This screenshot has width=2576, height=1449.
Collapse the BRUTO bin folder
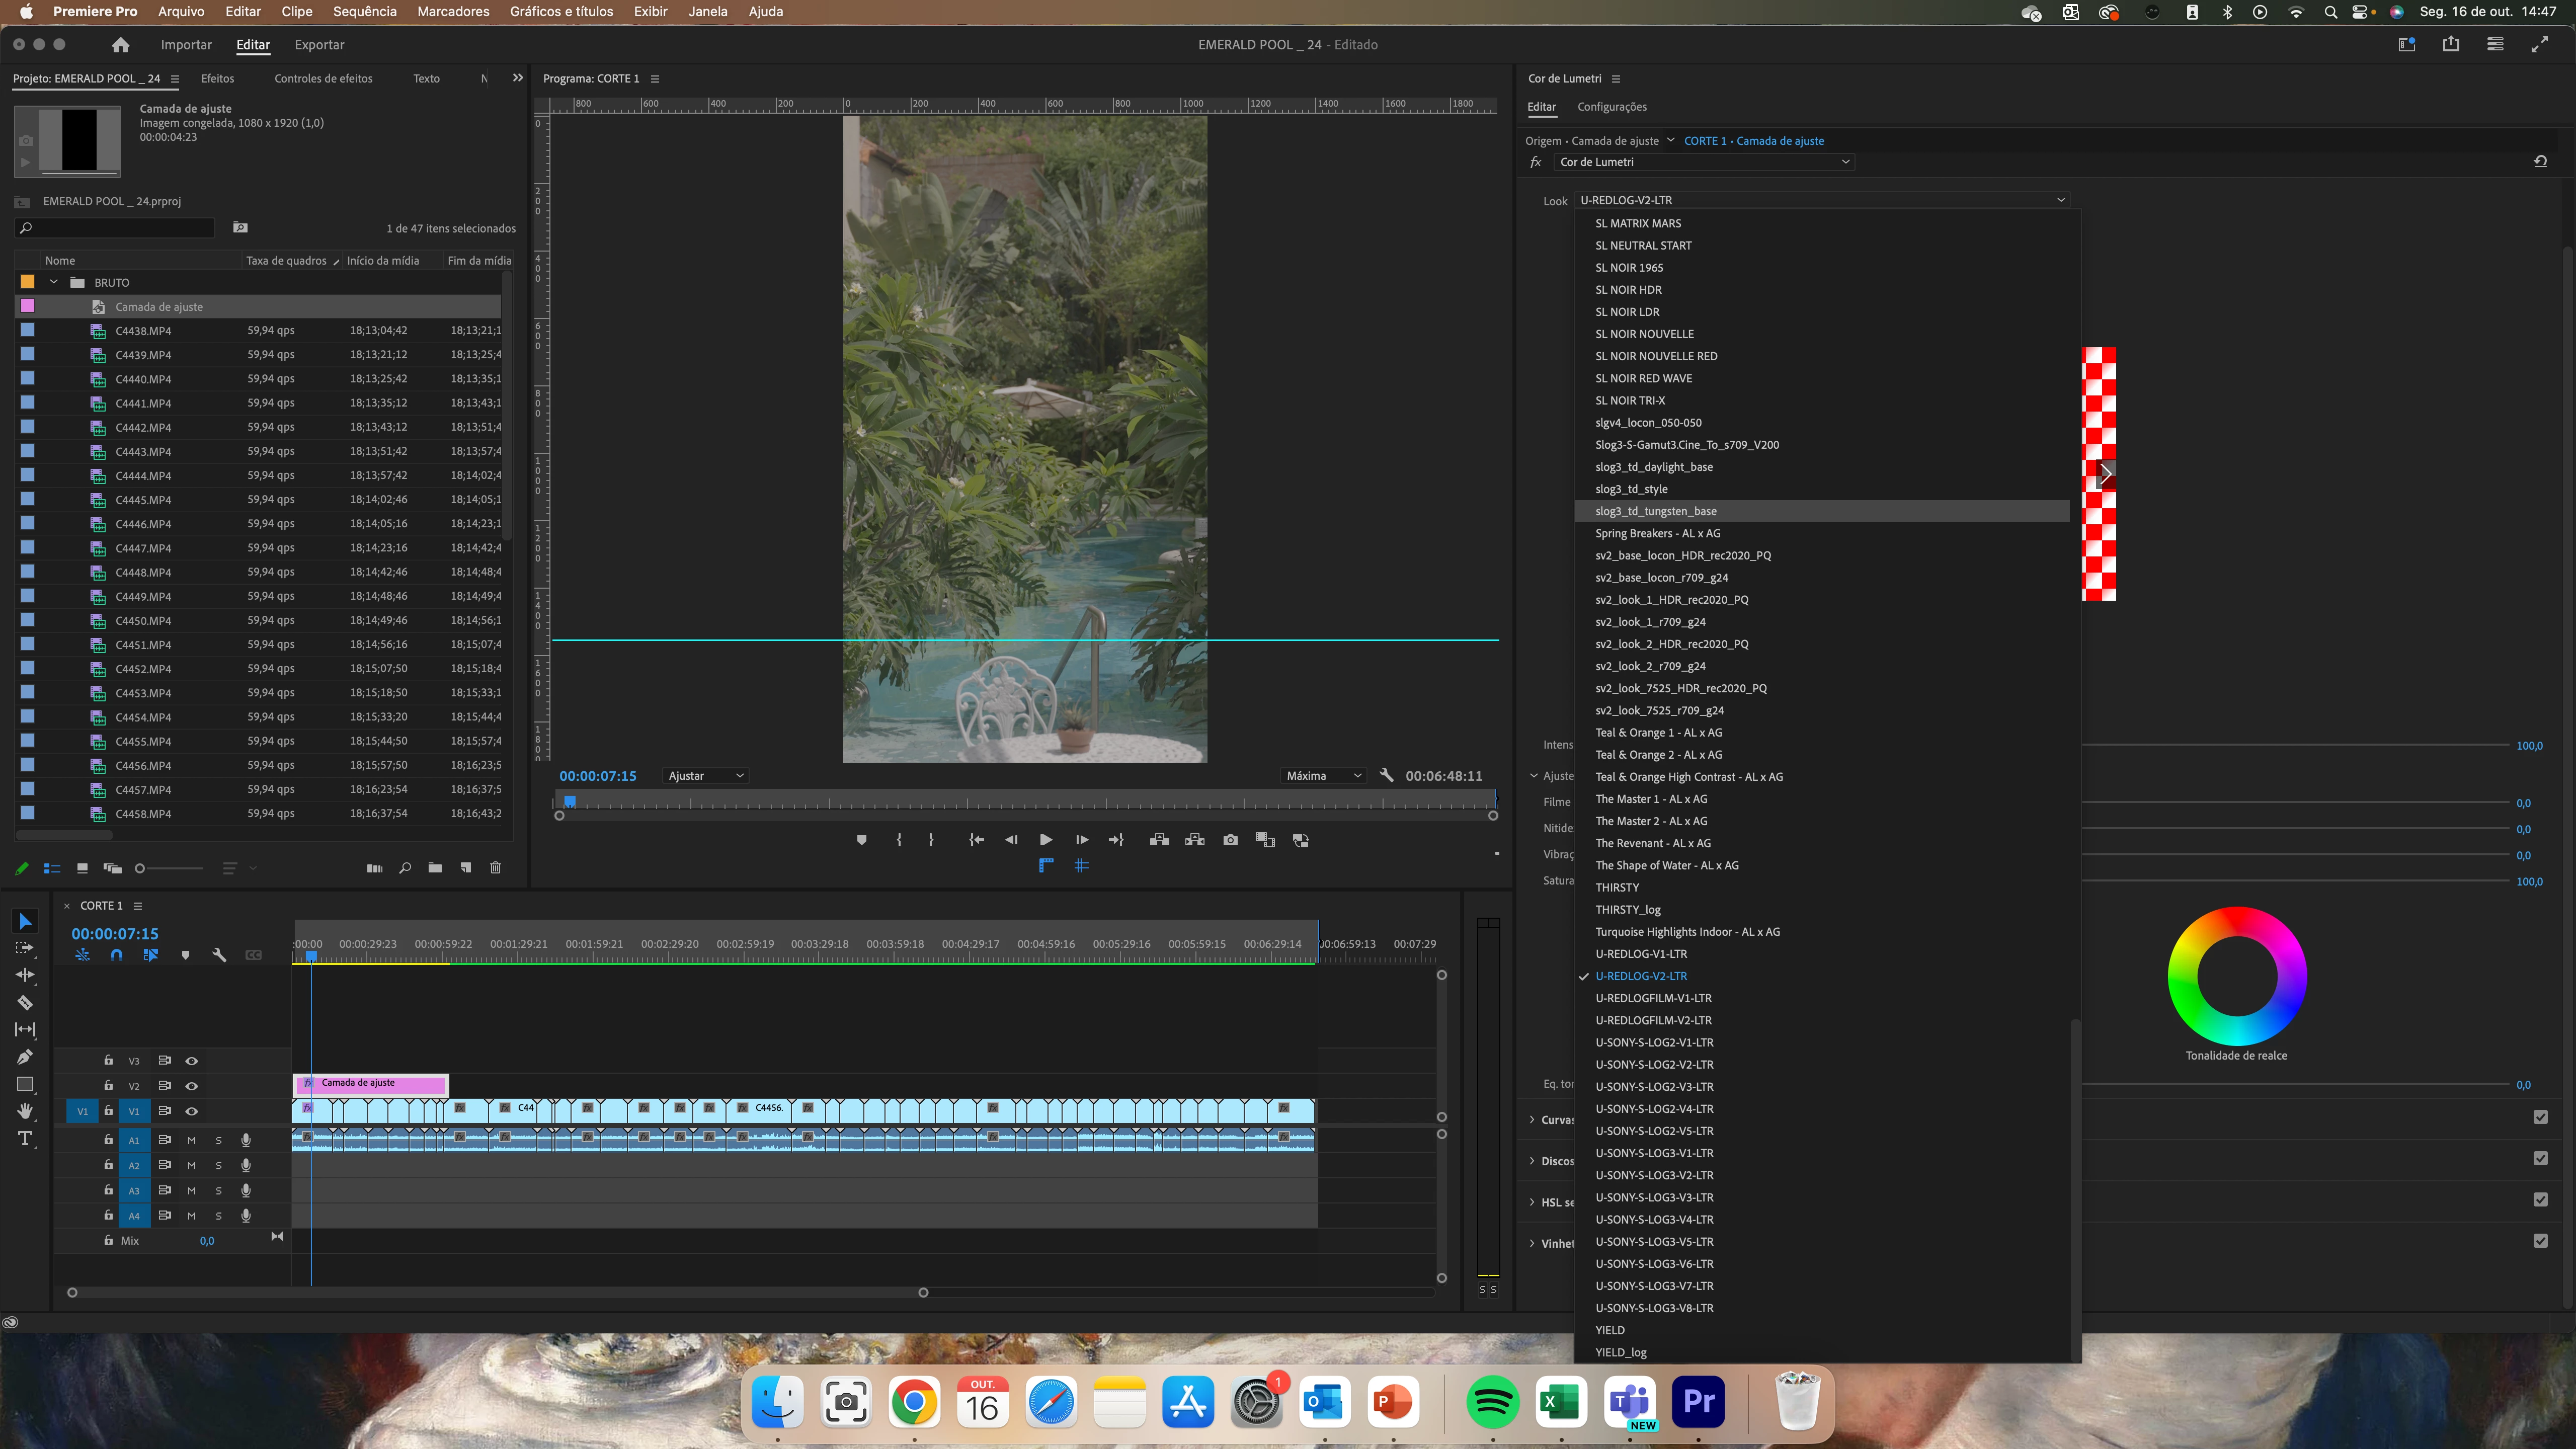pos(54,282)
